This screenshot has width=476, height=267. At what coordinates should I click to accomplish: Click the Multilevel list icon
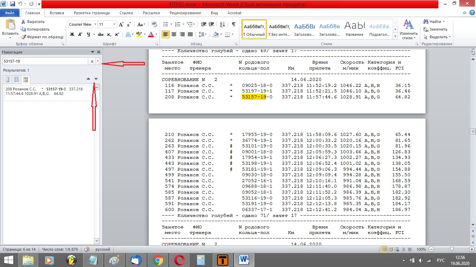(189, 24)
